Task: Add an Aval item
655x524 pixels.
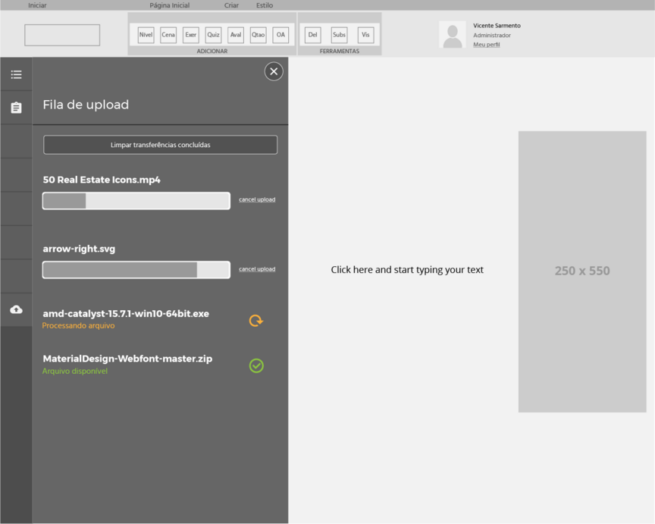Action: pyautogui.click(x=236, y=35)
